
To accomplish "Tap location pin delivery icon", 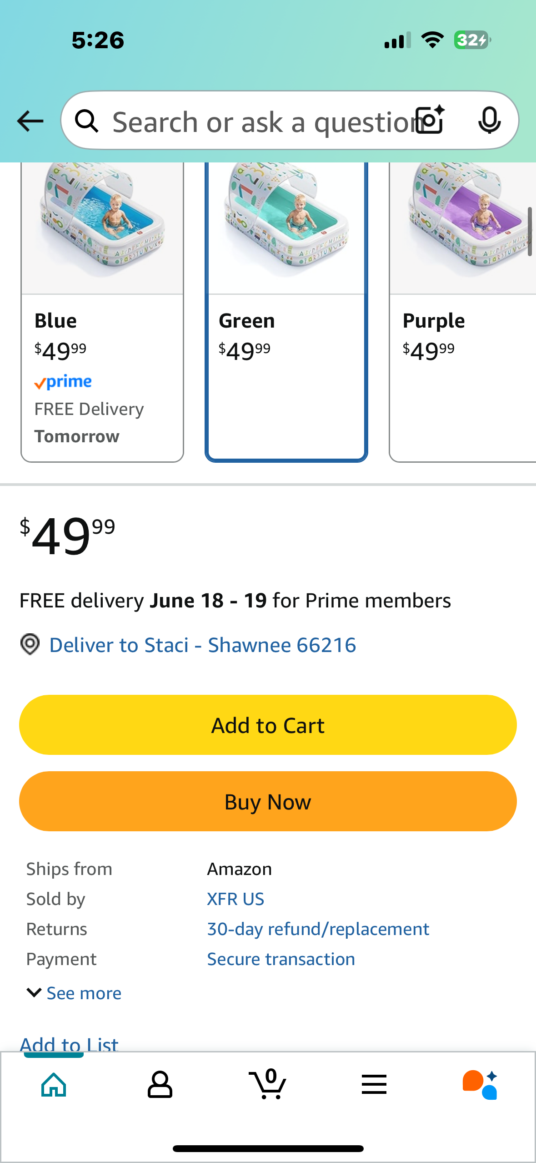I will point(30,644).
